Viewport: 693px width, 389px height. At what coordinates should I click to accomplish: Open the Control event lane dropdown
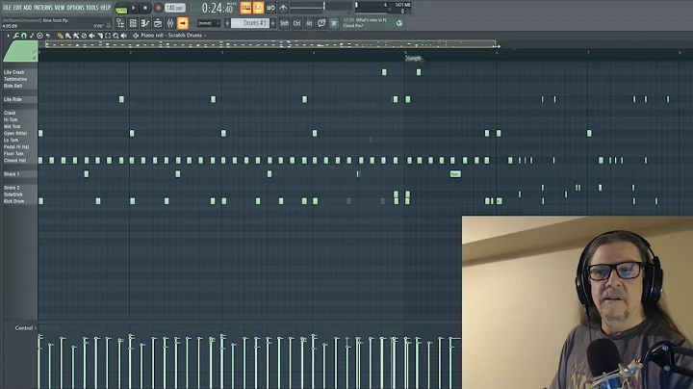pos(26,328)
